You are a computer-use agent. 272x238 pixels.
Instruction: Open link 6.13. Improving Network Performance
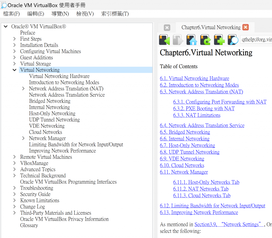tap(199, 212)
